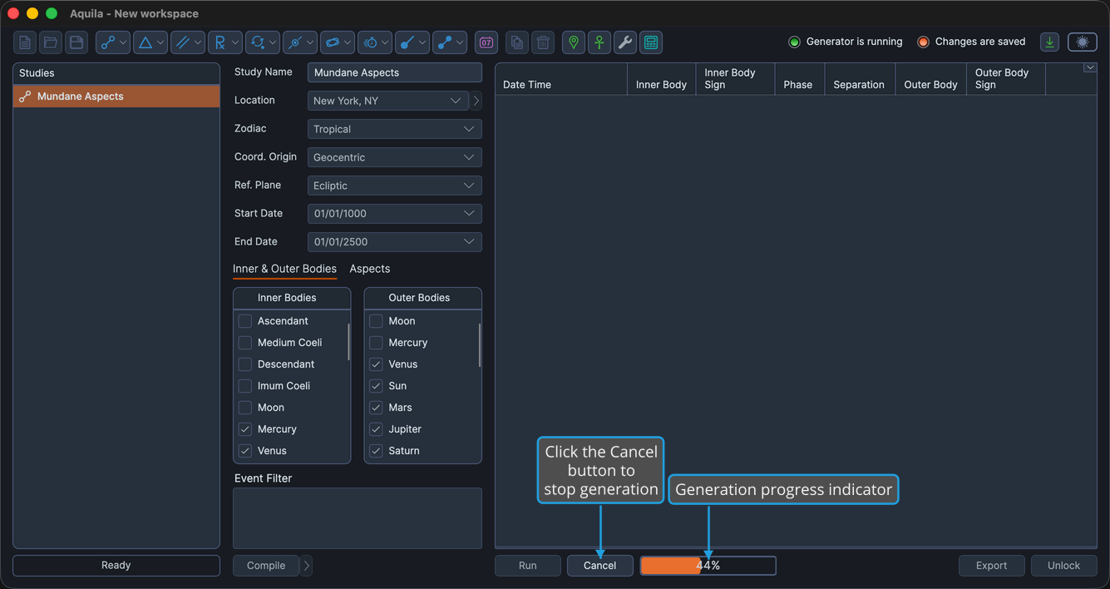Select the Inner & Outer Bodies tab
The height and width of the screenshot is (589, 1110).
pos(284,269)
